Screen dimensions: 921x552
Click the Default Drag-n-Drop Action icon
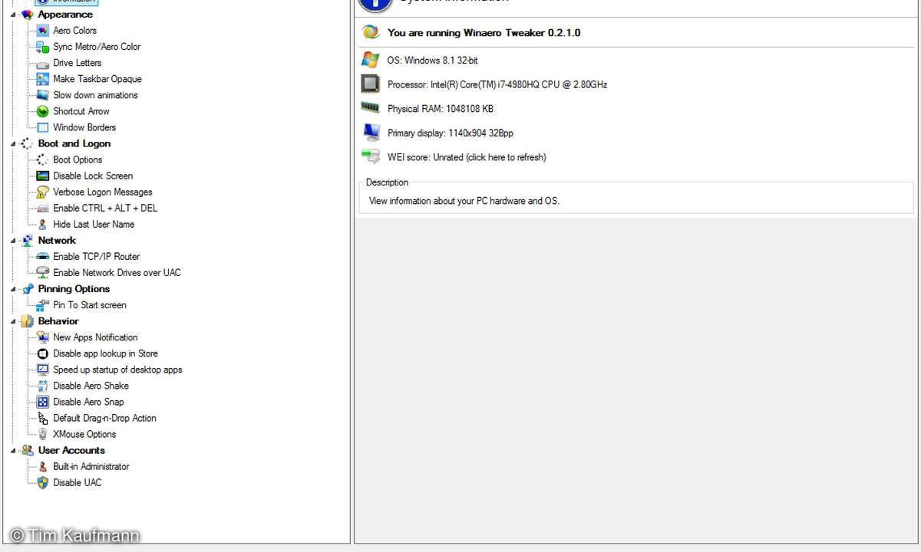tap(43, 418)
